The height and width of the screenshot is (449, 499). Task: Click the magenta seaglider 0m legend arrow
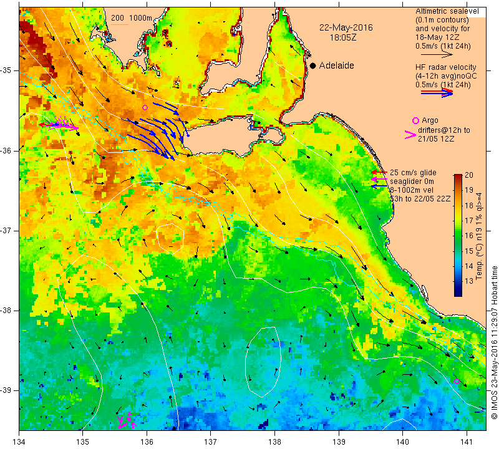[379, 179]
